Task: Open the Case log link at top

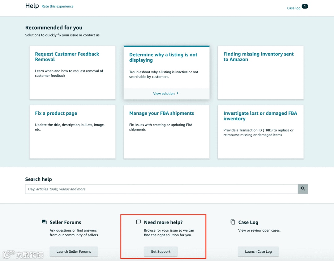Action: 293,8
